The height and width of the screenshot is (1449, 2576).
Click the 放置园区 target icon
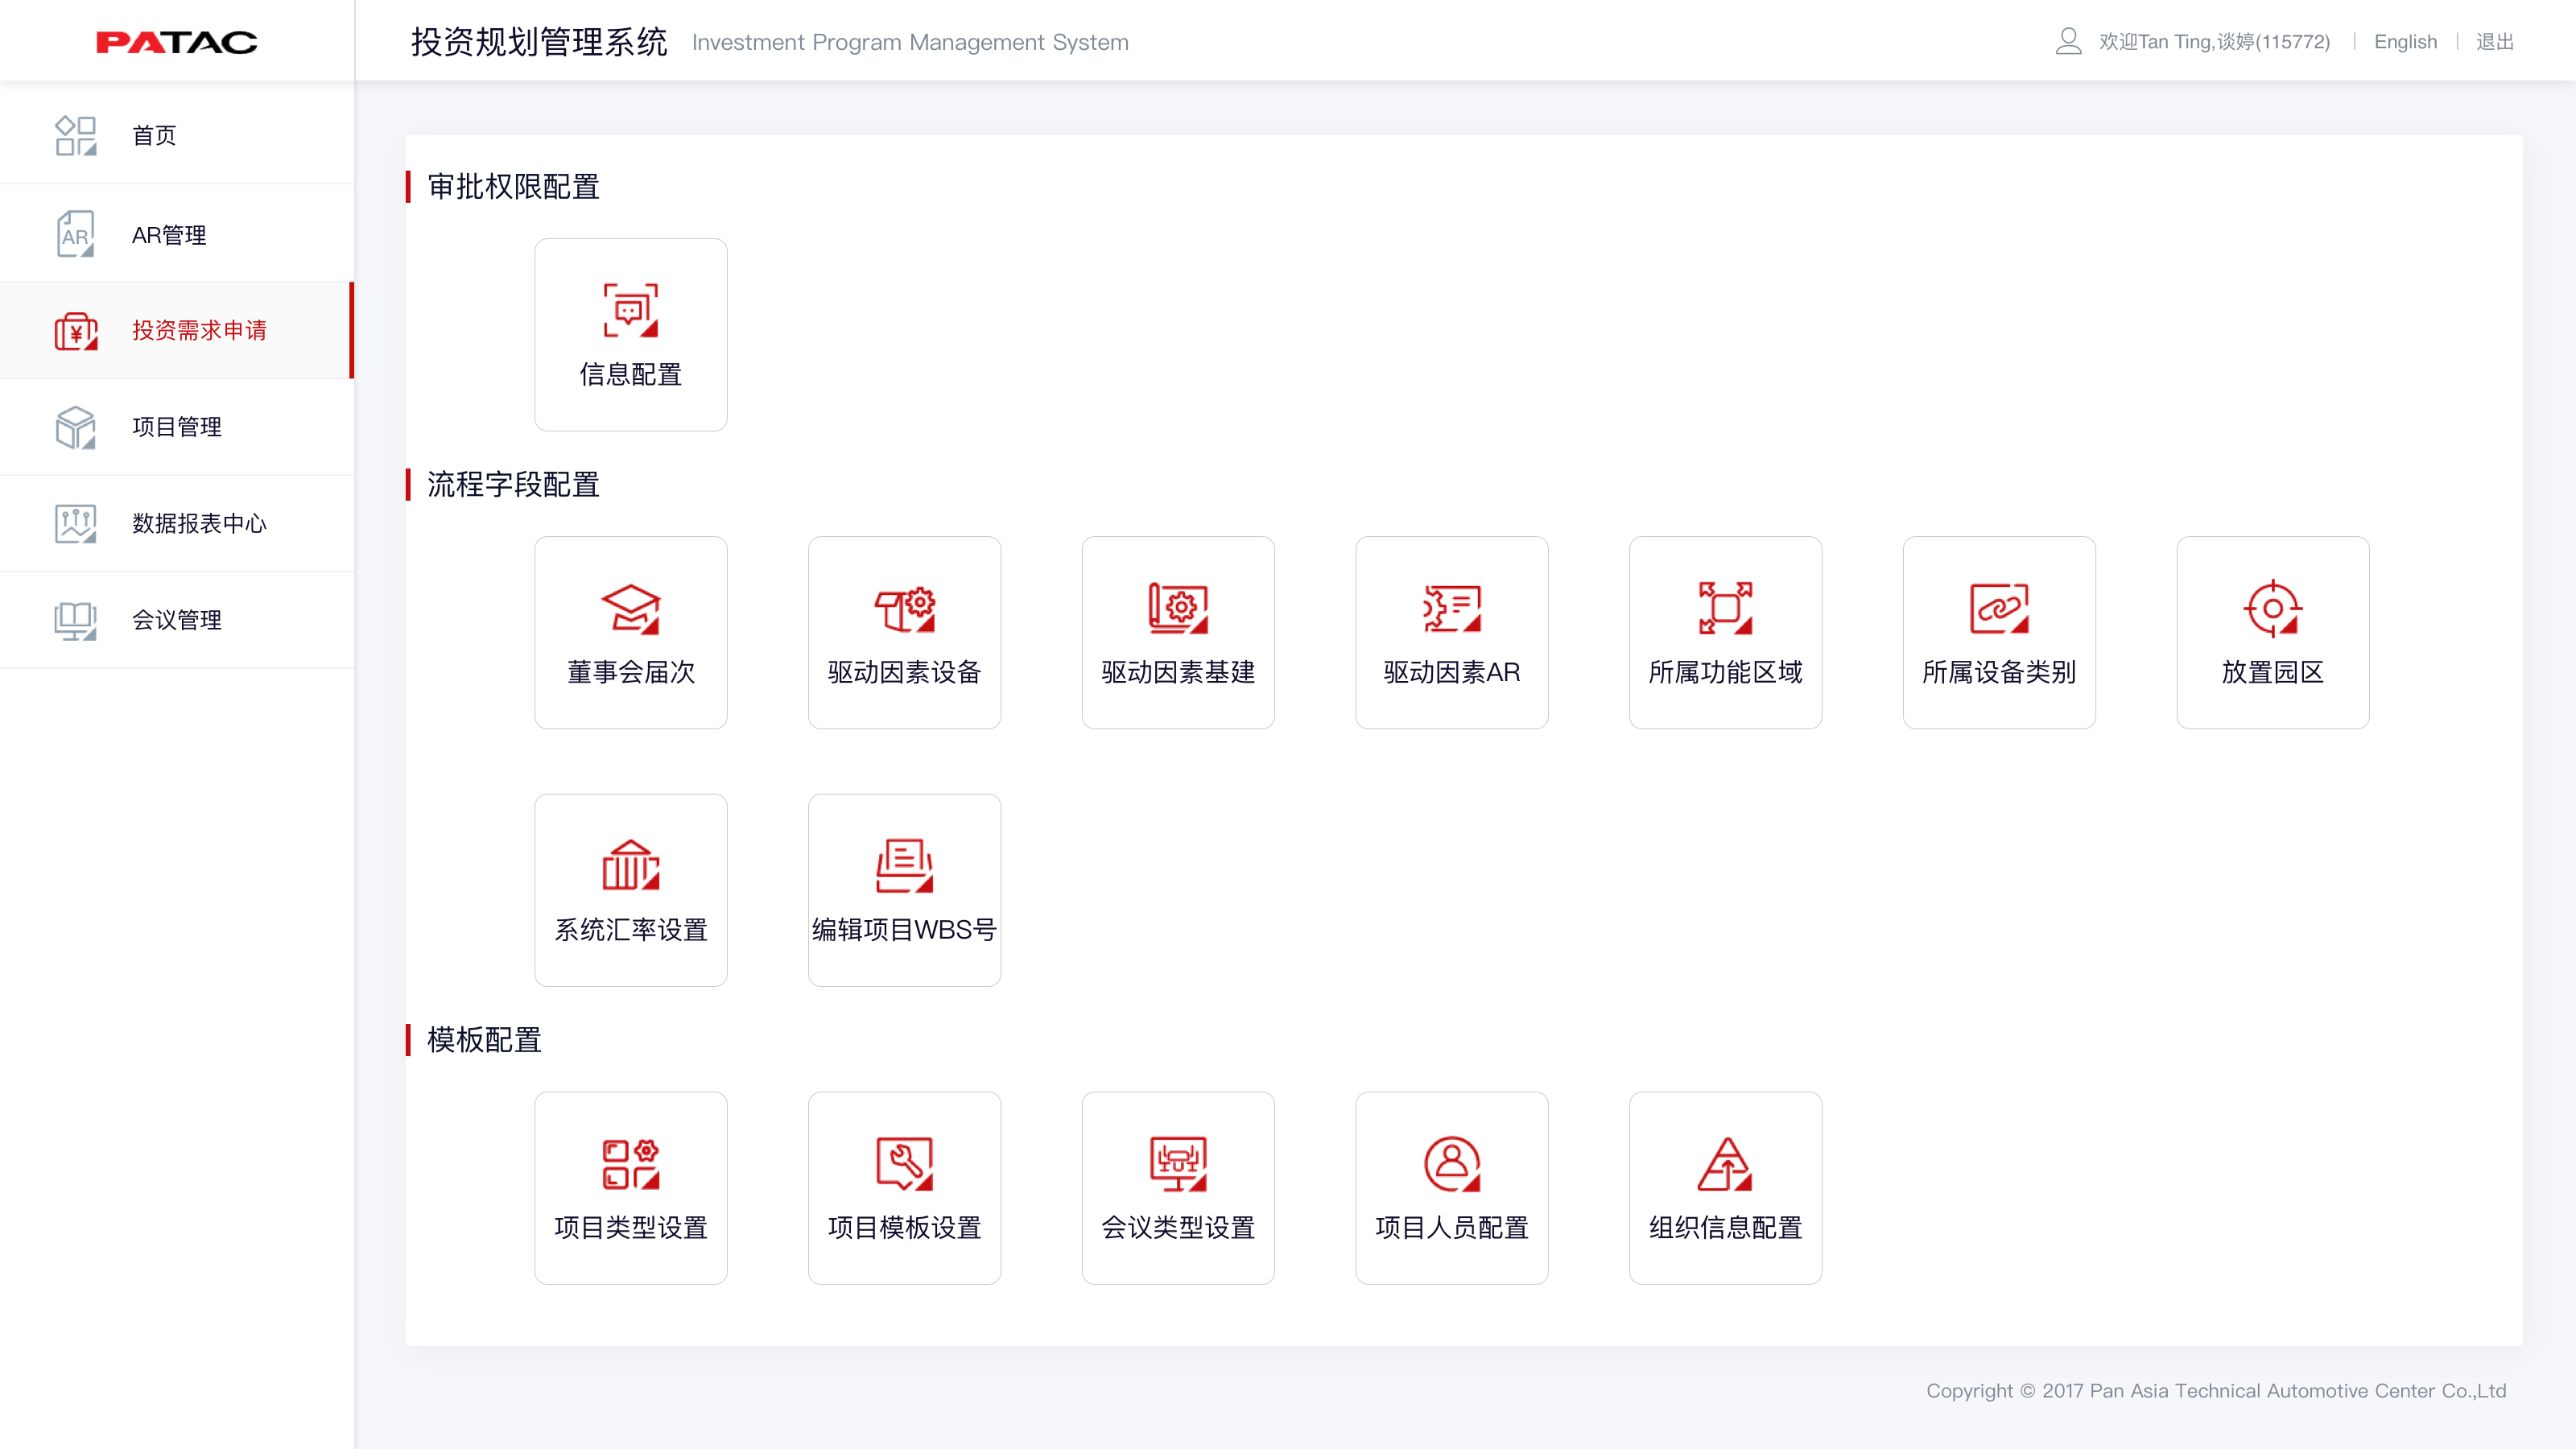(x=2272, y=632)
